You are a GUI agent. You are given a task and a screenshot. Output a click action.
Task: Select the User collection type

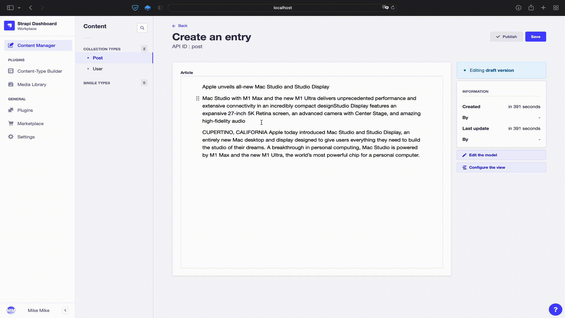[98, 69]
